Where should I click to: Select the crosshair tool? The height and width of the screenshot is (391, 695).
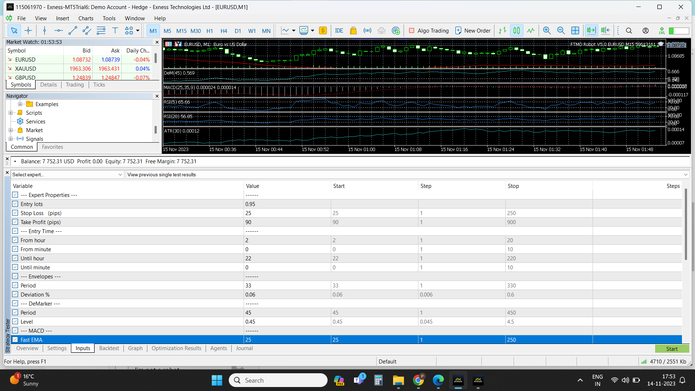[x=28, y=31]
